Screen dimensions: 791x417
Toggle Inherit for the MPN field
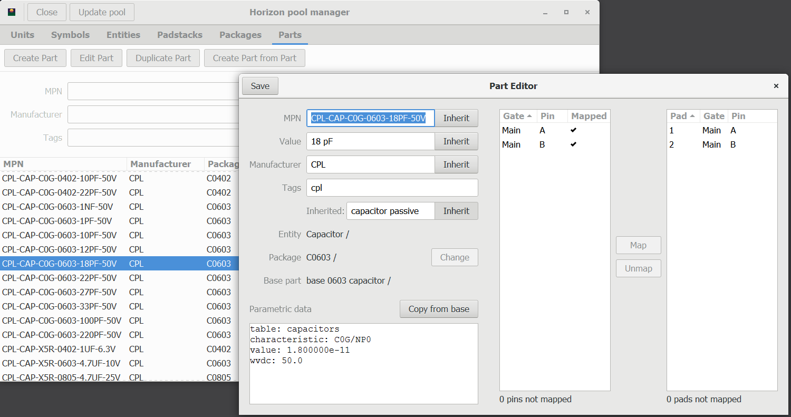point(456,118)
